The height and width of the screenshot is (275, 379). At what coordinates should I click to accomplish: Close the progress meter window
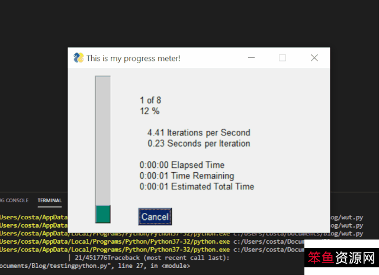point(314,58)
